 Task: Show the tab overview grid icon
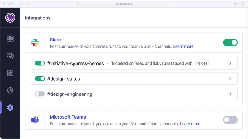243,4
